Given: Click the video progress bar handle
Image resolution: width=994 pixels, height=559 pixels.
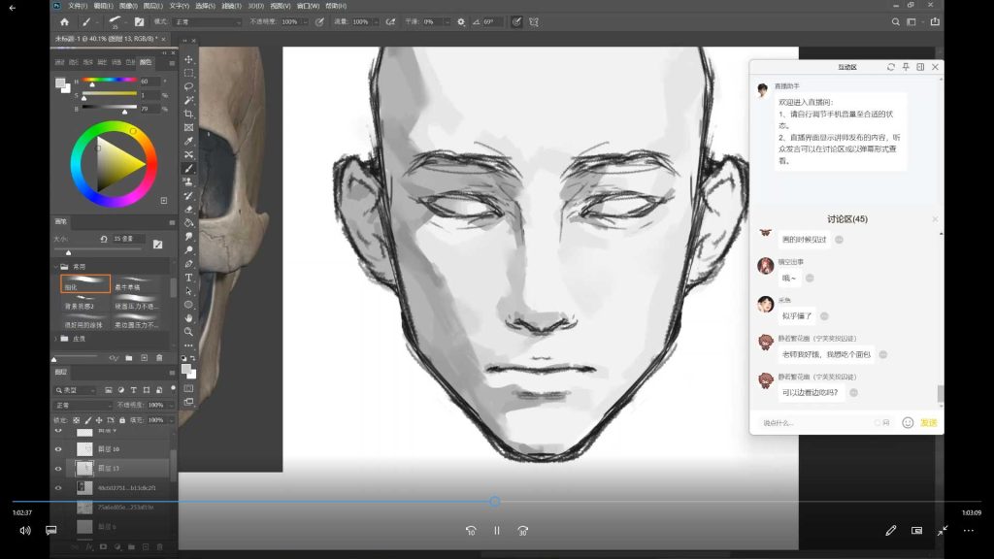Looking at the screenshot, I should point(494,502).
